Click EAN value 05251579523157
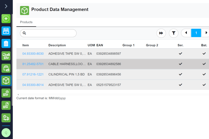The image size is (209, 139). tap(109, 85)
